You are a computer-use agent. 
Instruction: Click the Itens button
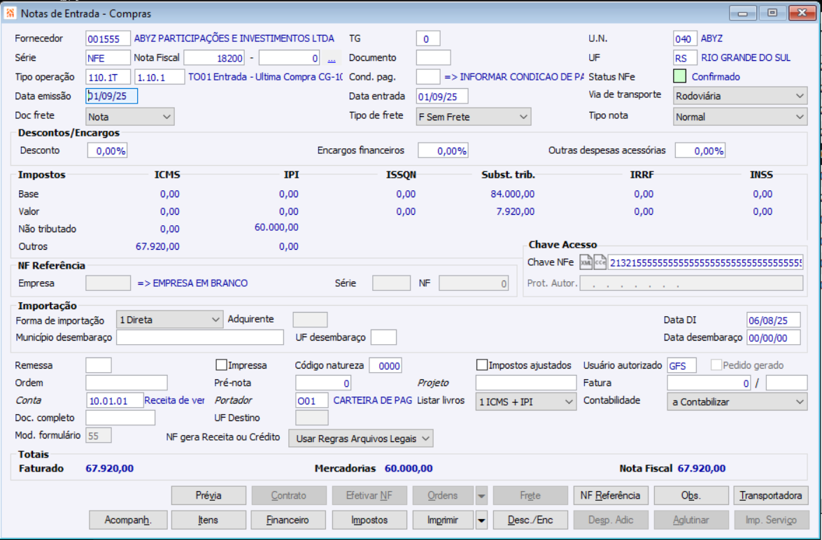click(x=208, y=520)
